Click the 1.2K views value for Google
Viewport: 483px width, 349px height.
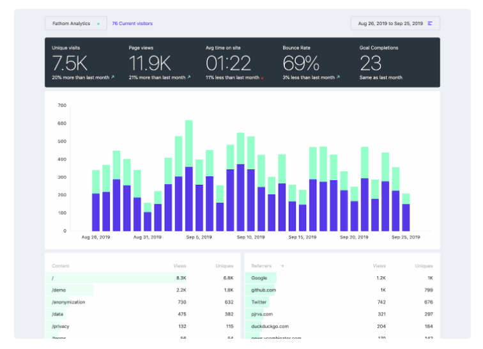(x=381, y=278)
